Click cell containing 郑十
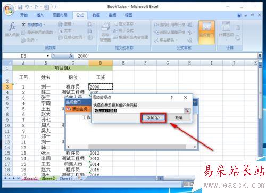The width and height of the screenshot is (266, 193). pyautogui.click(x=46, y=136)
